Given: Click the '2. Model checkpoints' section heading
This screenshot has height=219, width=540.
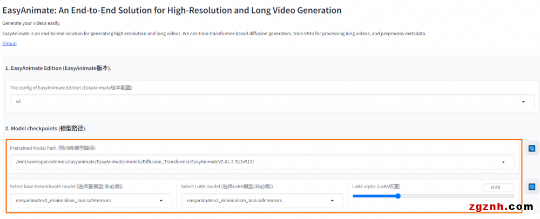Looking at the screenshot, I should pos(46,128).
